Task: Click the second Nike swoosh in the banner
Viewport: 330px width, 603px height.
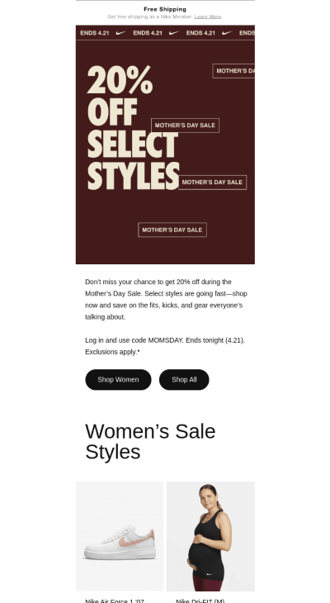Action: [174, 33]
